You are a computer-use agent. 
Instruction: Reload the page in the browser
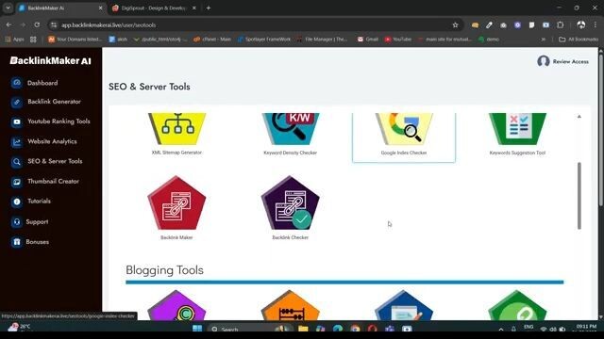(x=37, y=25)
